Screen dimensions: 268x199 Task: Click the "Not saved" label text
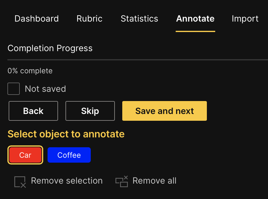click(x=45, y=89)
